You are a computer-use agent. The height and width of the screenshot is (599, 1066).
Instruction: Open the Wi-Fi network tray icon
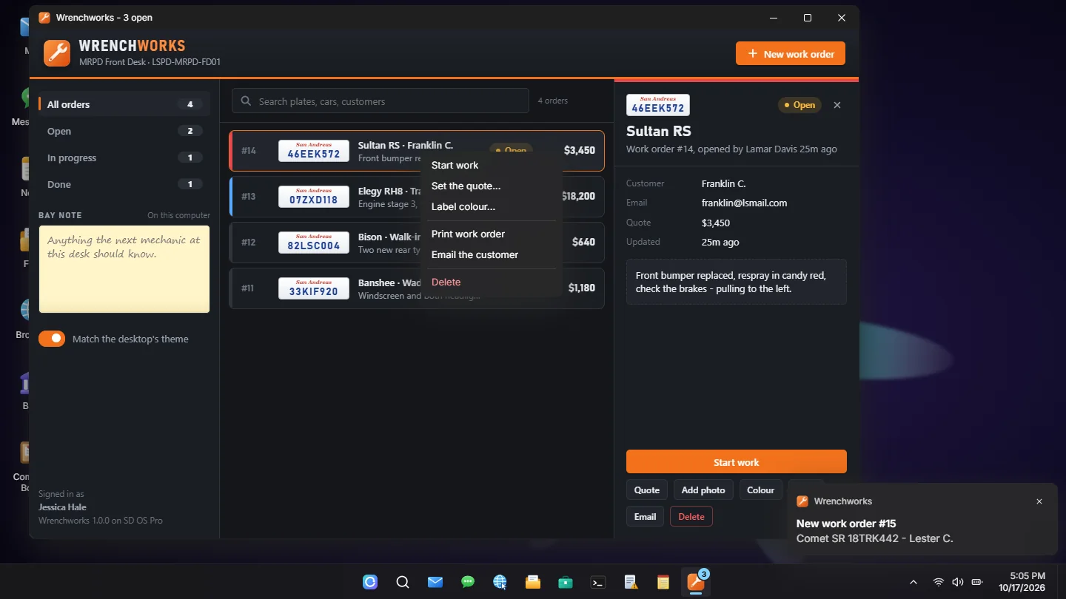tap(939, 582)
